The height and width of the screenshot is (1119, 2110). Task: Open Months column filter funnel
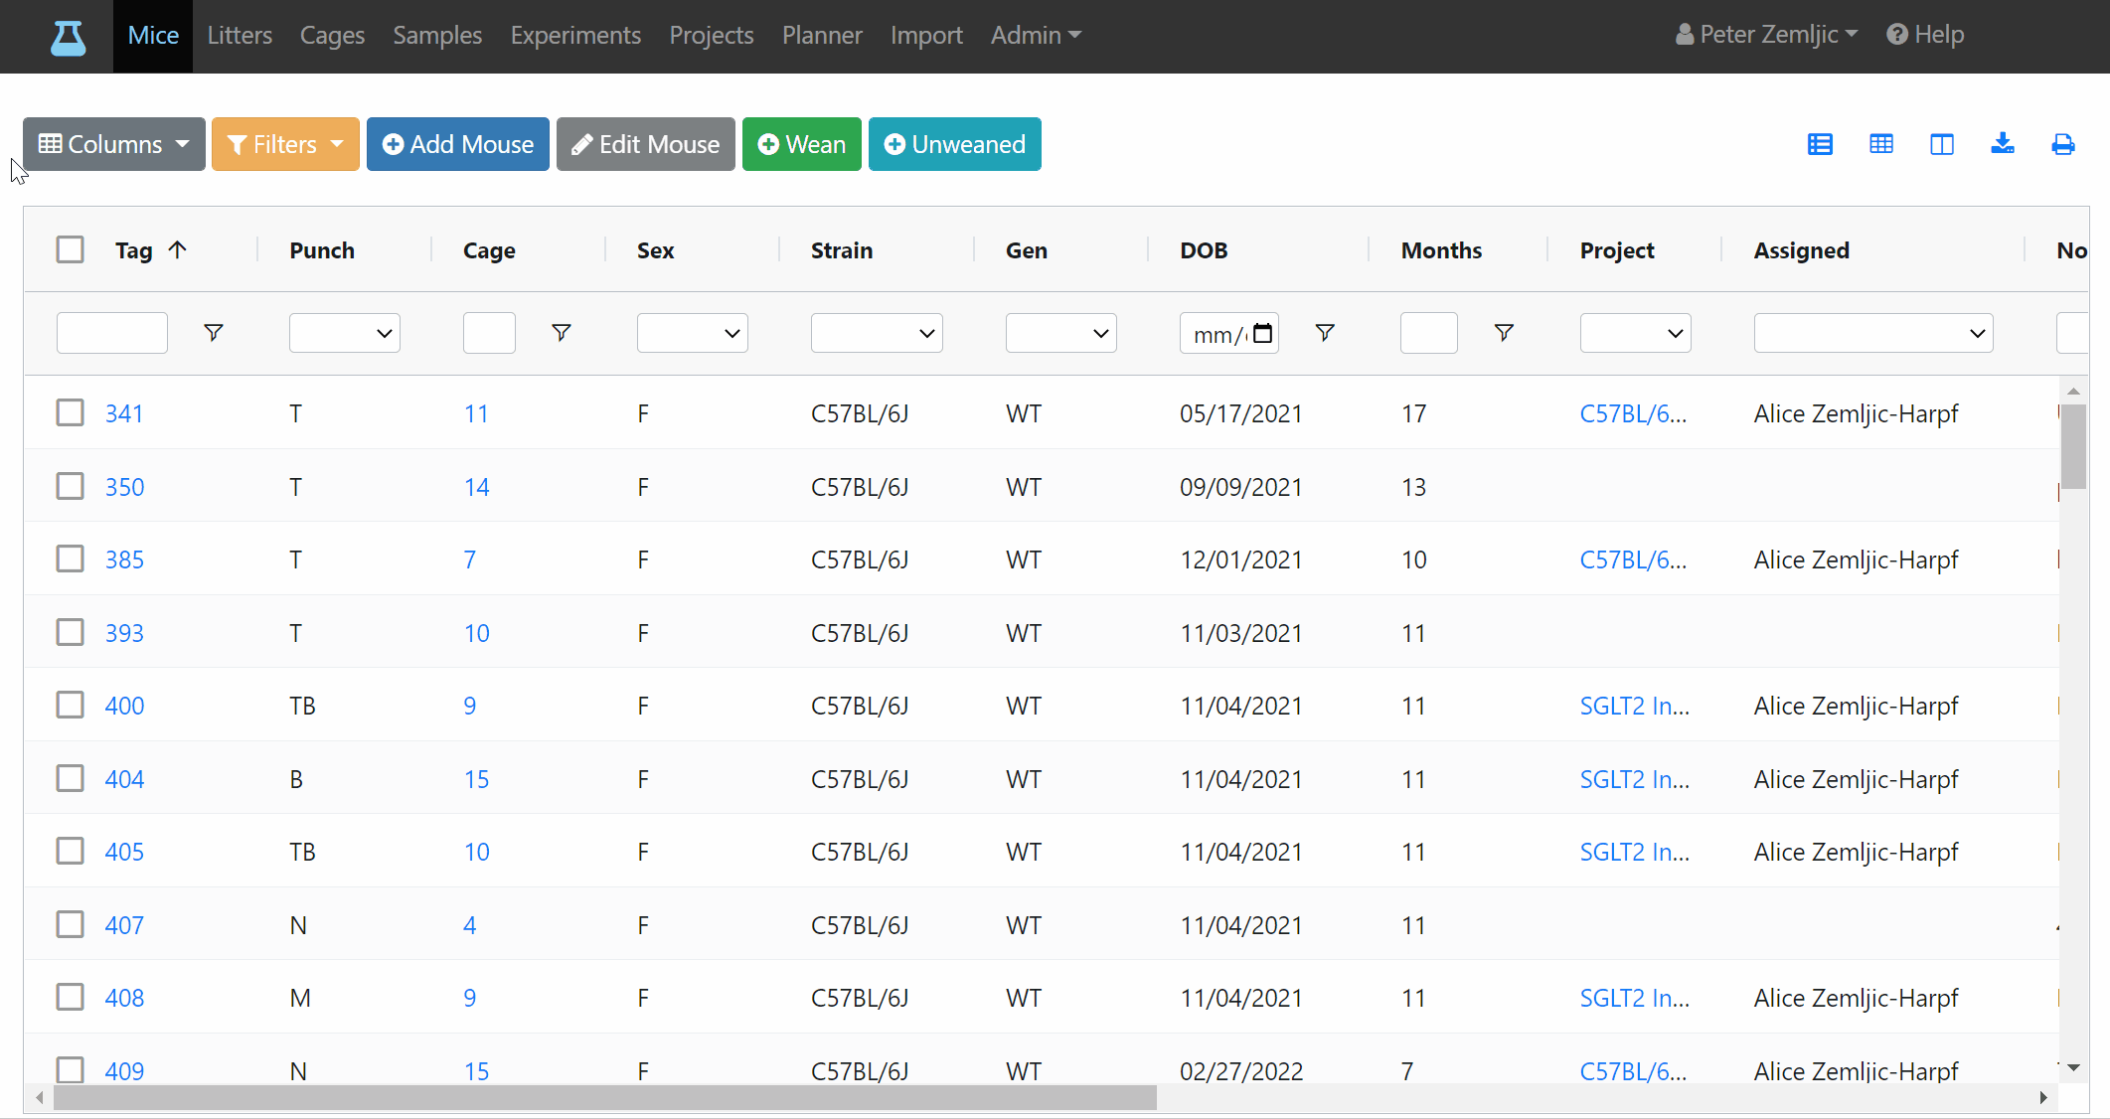pos(1504,333)
